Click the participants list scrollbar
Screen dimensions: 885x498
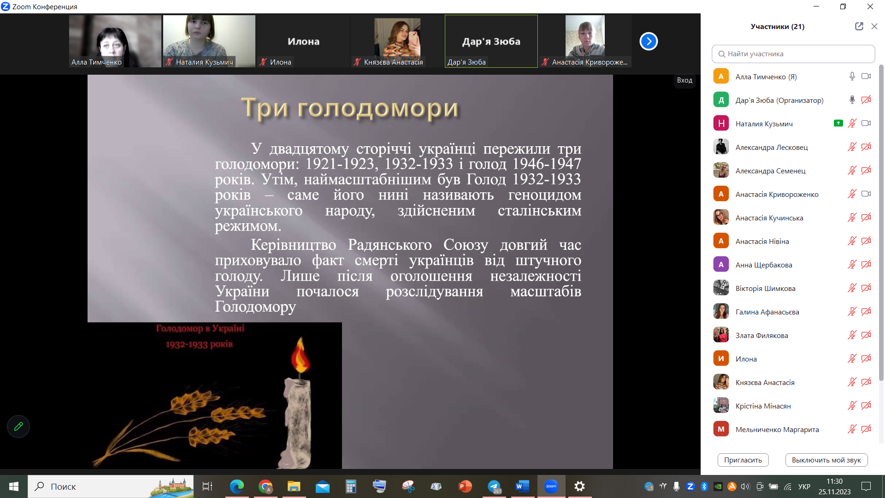click(881, 221)
